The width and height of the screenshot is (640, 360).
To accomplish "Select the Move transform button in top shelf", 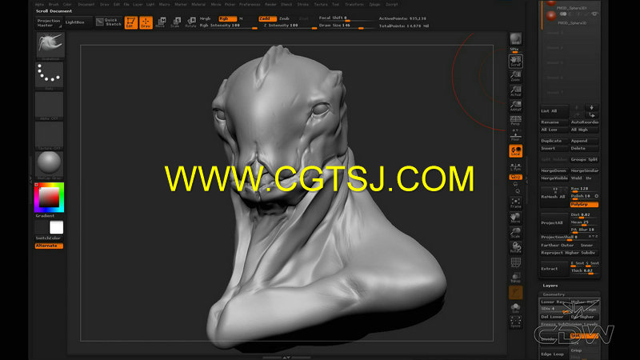I will pos(161,22).
